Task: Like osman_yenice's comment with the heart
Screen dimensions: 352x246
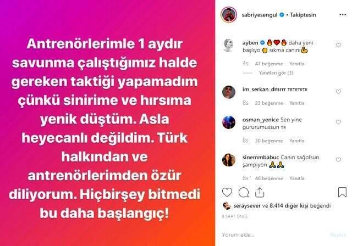Action: pos(338,122)
